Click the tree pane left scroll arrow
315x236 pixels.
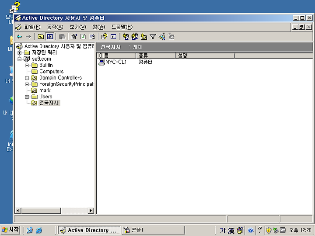(18, 211)
